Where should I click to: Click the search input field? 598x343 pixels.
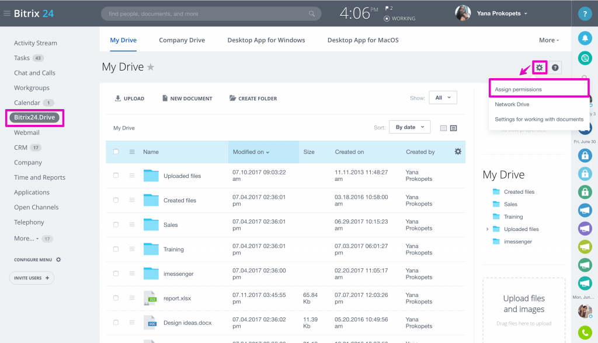pos(211,14)
